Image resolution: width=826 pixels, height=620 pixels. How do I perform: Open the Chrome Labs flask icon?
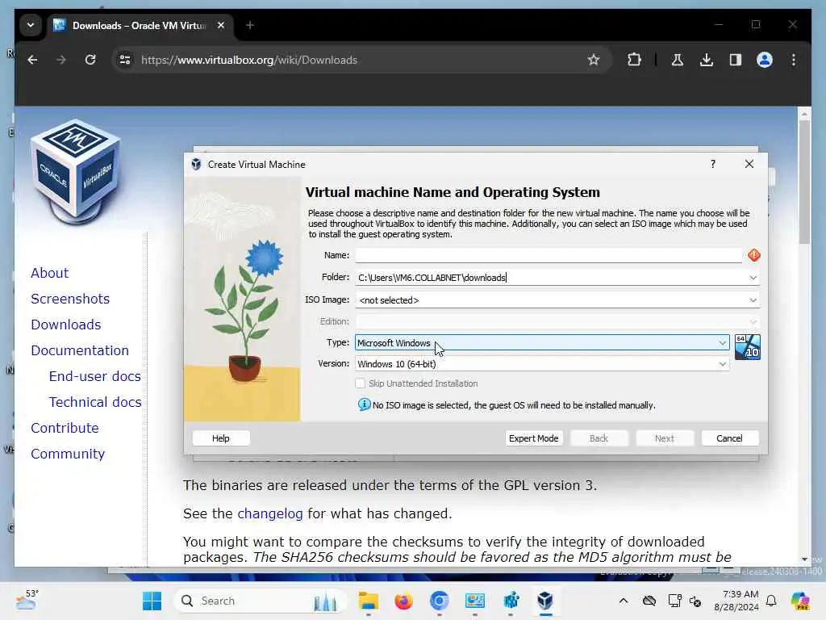pyautogui.click(x=678, y=60)
